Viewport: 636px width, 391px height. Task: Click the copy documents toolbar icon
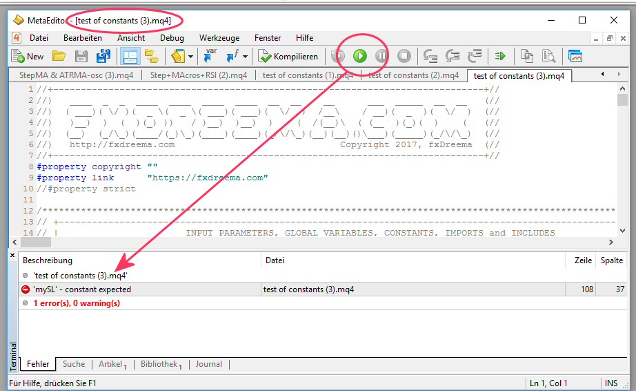[526, 56]
